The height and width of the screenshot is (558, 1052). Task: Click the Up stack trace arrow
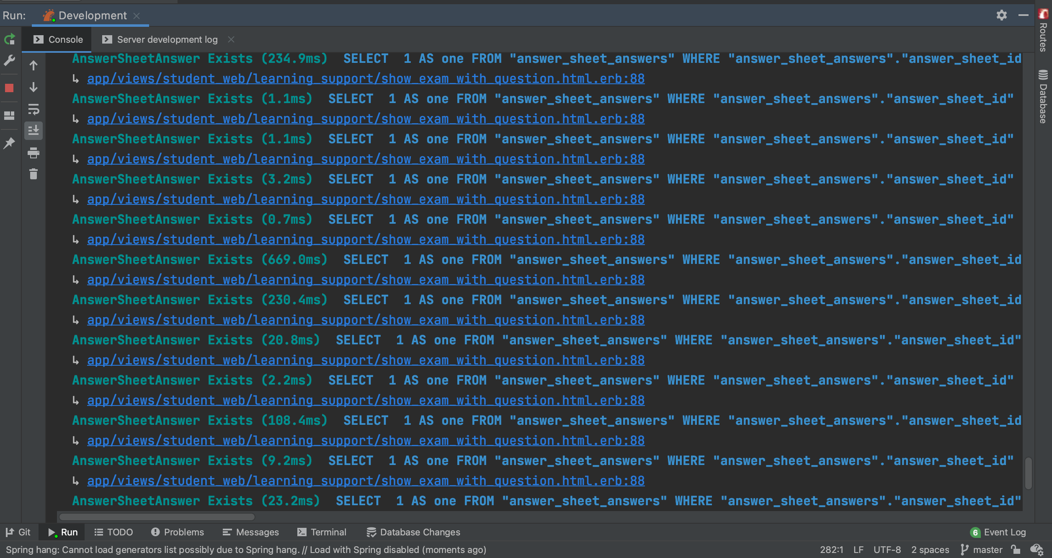click(x=34, y=65)
